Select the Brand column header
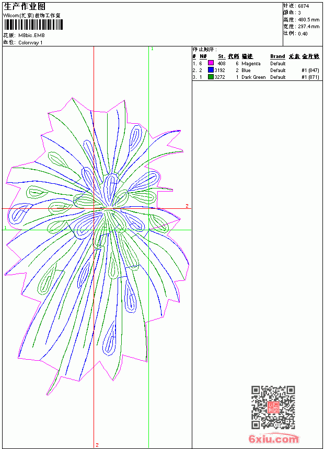 click(x=277, y=56)
